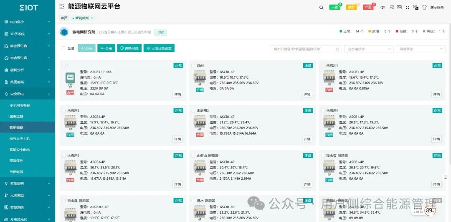Click the 能耗分析 chart icon
The height and width of the screenshot is (222, 451).
pyautogui.click(x=6, y=70)
